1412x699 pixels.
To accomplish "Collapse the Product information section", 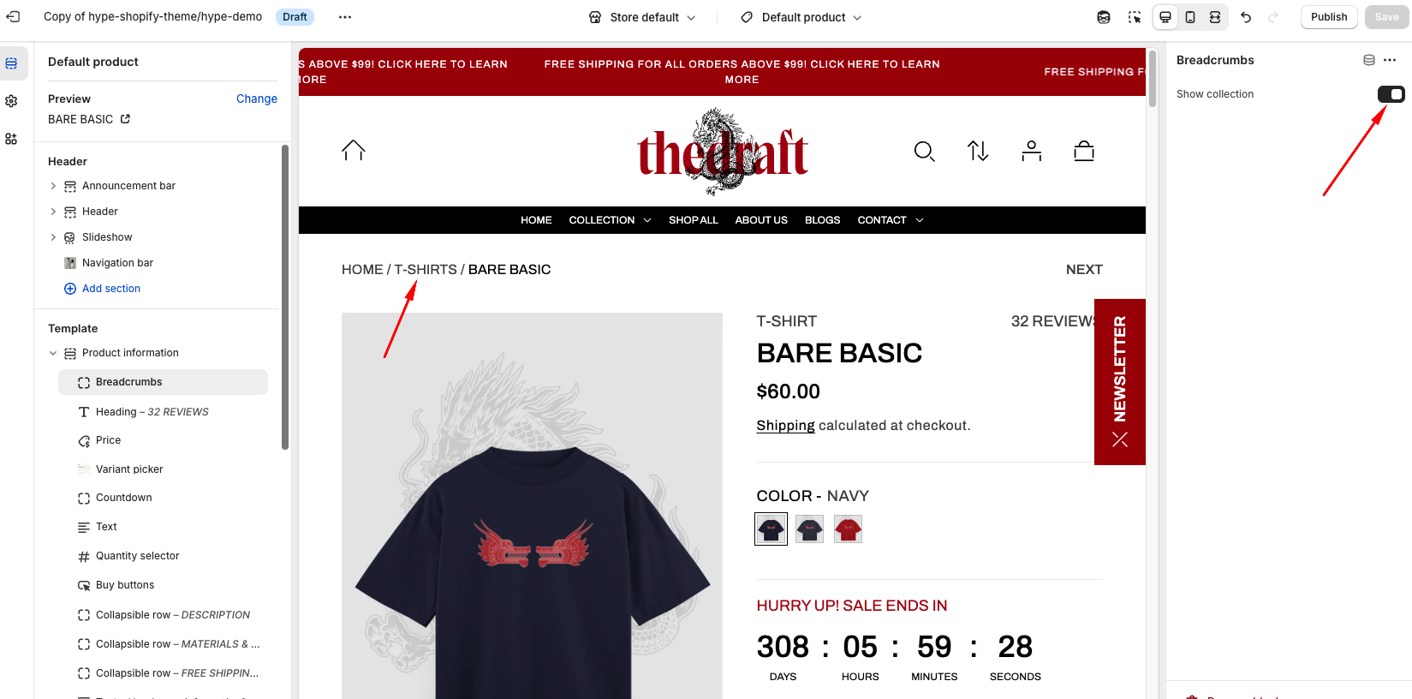I will (x=53, y=353).
